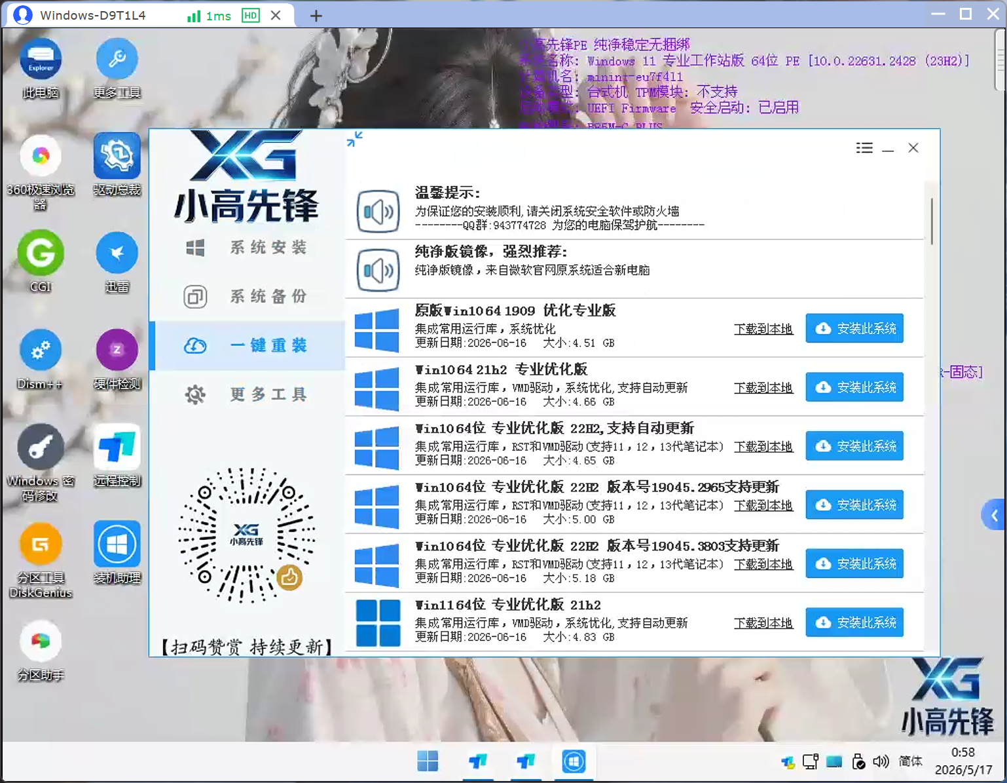The width and height of the screenshot is (1007, 783).
Task: Open the 硬件检测 desktop icon
Action: tap(117, 358)
